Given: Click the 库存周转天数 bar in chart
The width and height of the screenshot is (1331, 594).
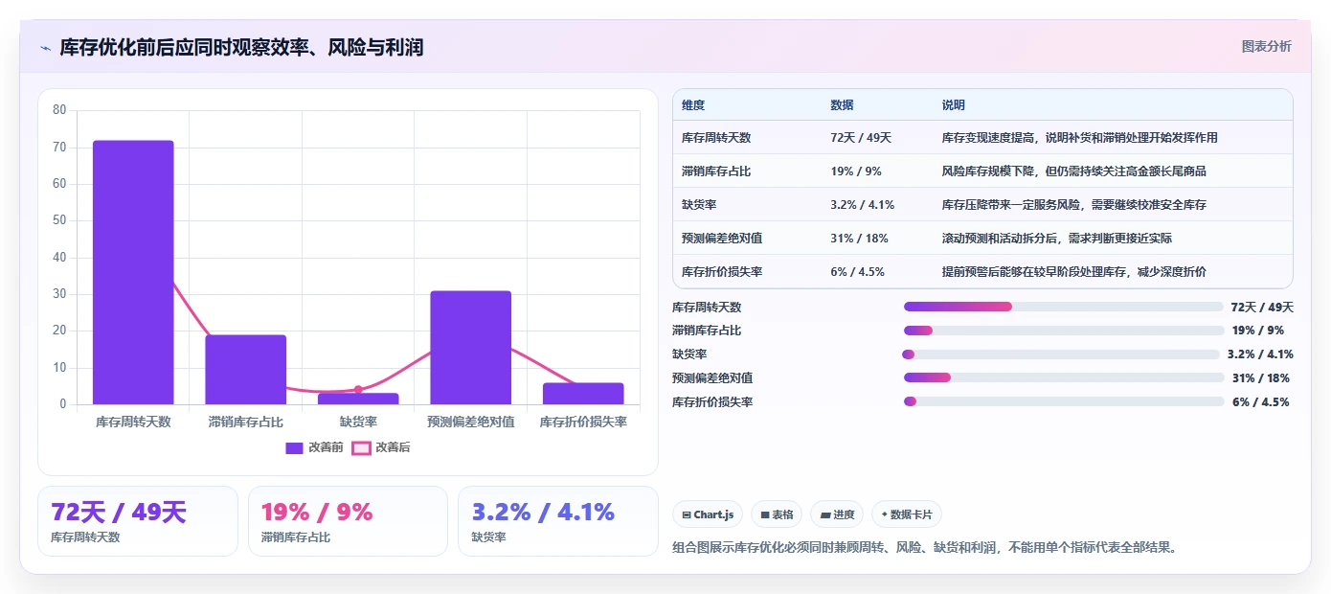Looking at the screenshot, I should 133,272.
